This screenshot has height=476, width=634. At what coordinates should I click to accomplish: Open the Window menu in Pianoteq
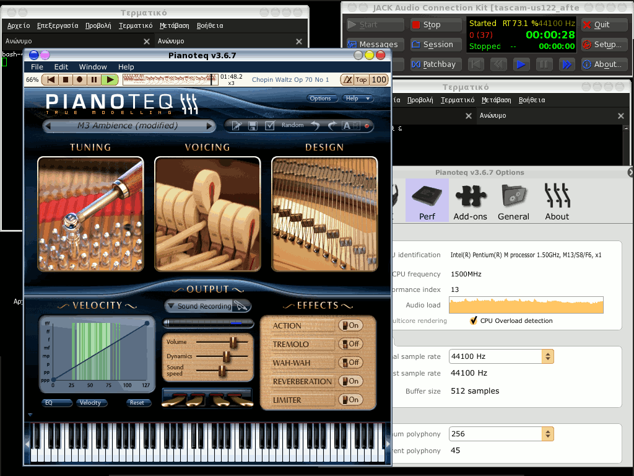click(93, 67)
